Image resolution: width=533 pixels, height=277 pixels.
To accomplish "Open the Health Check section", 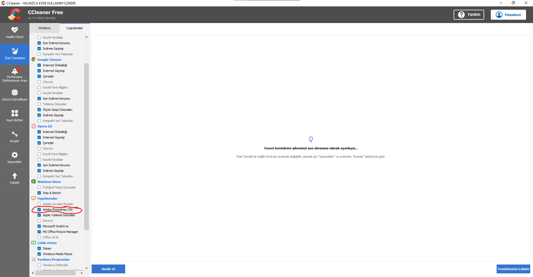I will tap(15, 33).
